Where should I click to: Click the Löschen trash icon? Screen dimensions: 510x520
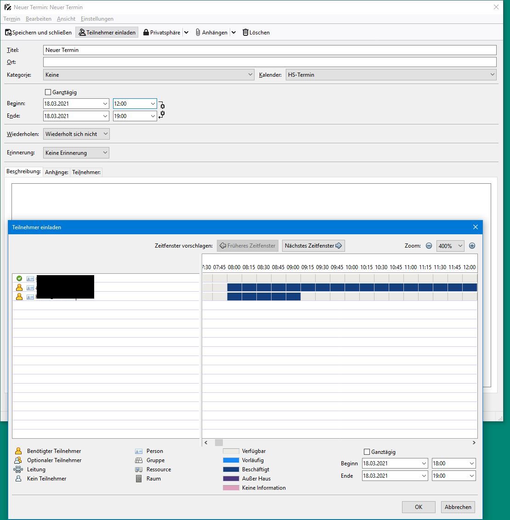click(245, 33)
